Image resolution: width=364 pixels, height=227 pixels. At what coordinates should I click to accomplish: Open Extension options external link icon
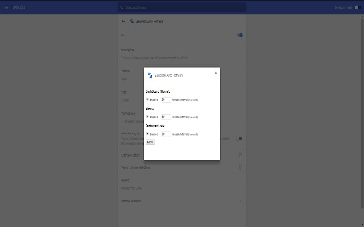241,155
